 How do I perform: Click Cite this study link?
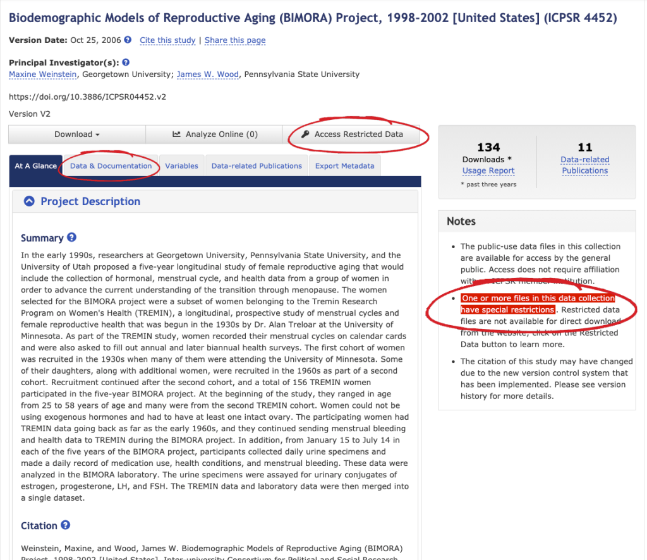coord(167,40)
